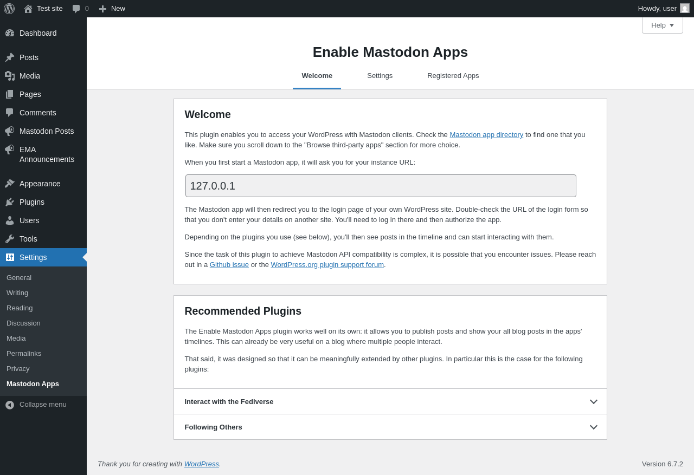Viewport: 694px width, 475px height.
Task: Click the Test site name link
Action: point(50,8)
